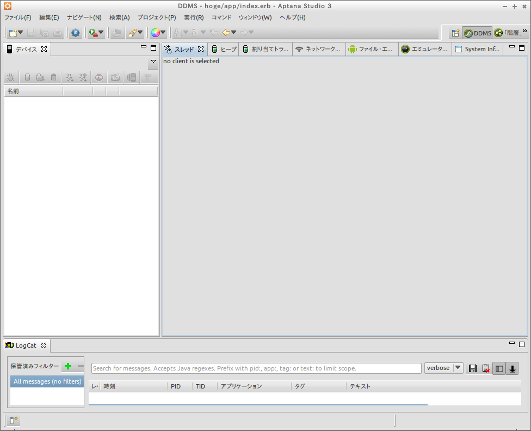Click the Save All icon
Image resolution: width=531 pixels, height=431 pixels.
(x=45, y=33)
